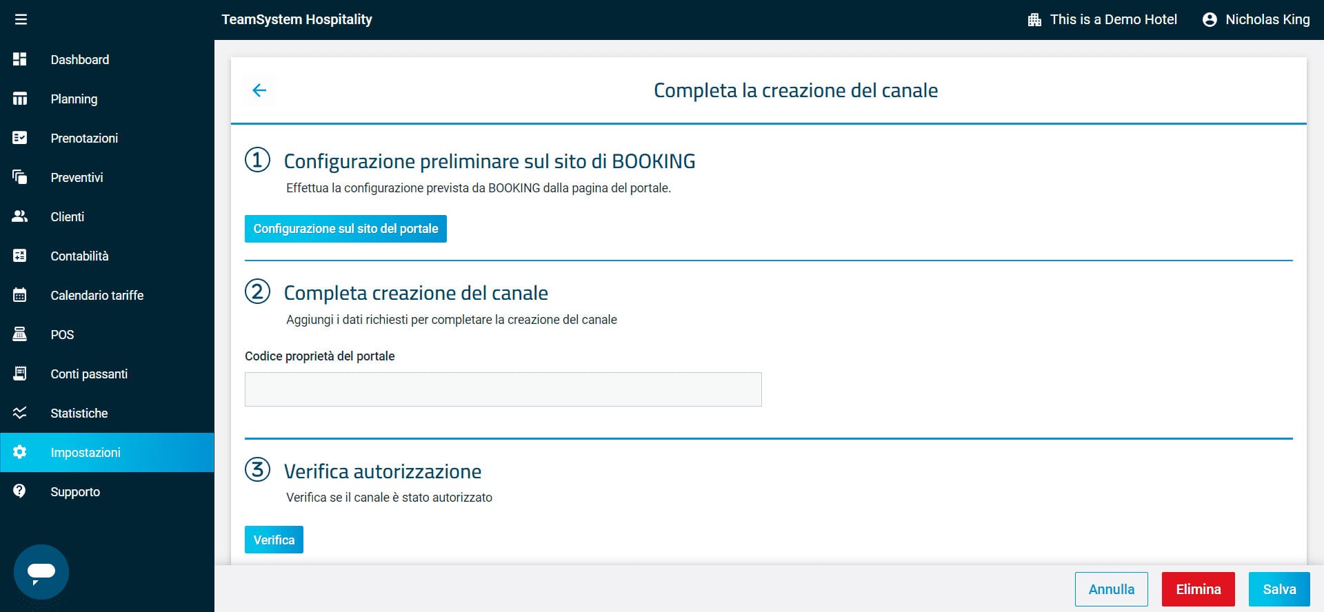Screen dimensions: 1324x612
Task: Open Nicholas King user menu
Action: pyautogui.click(x=1256, y=20)
